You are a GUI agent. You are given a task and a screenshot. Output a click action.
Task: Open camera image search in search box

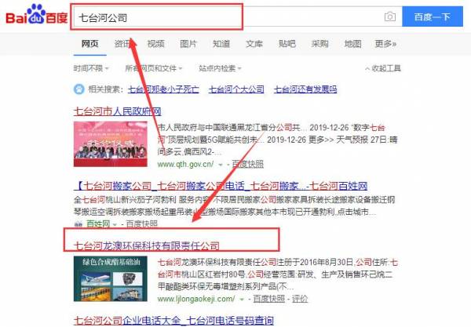click(x=389, y=16)
